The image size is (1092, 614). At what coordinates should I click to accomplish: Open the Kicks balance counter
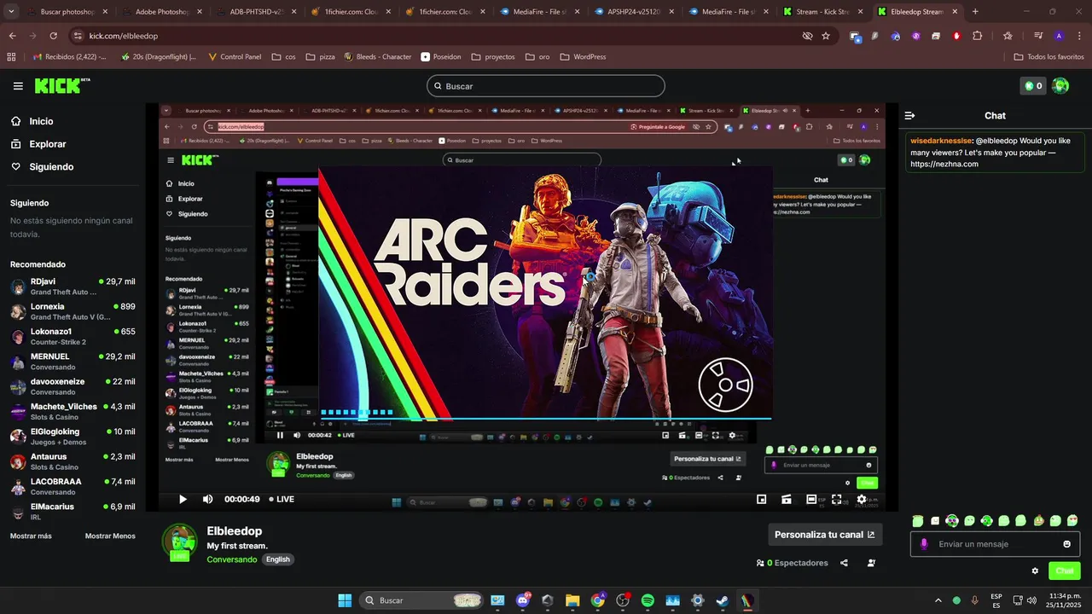pos(1032,86)
